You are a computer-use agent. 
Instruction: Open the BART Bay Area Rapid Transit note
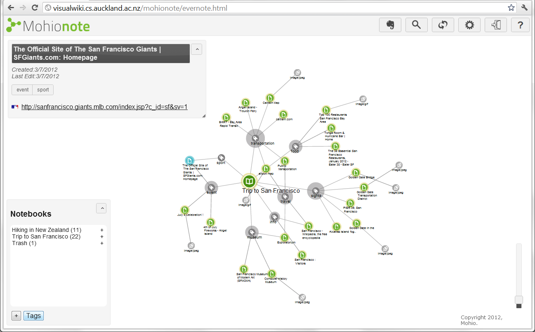226,117
